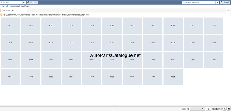
Task: Toggle the view layout icon at top right
Action: (228, 10)
